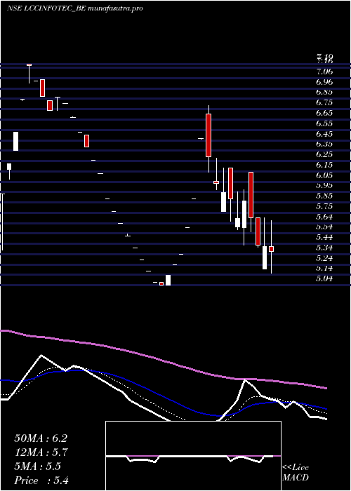Click the 5.64 price label
Image resolution: width=351 pixels, height=491 pixels.
tap(324, 216)
